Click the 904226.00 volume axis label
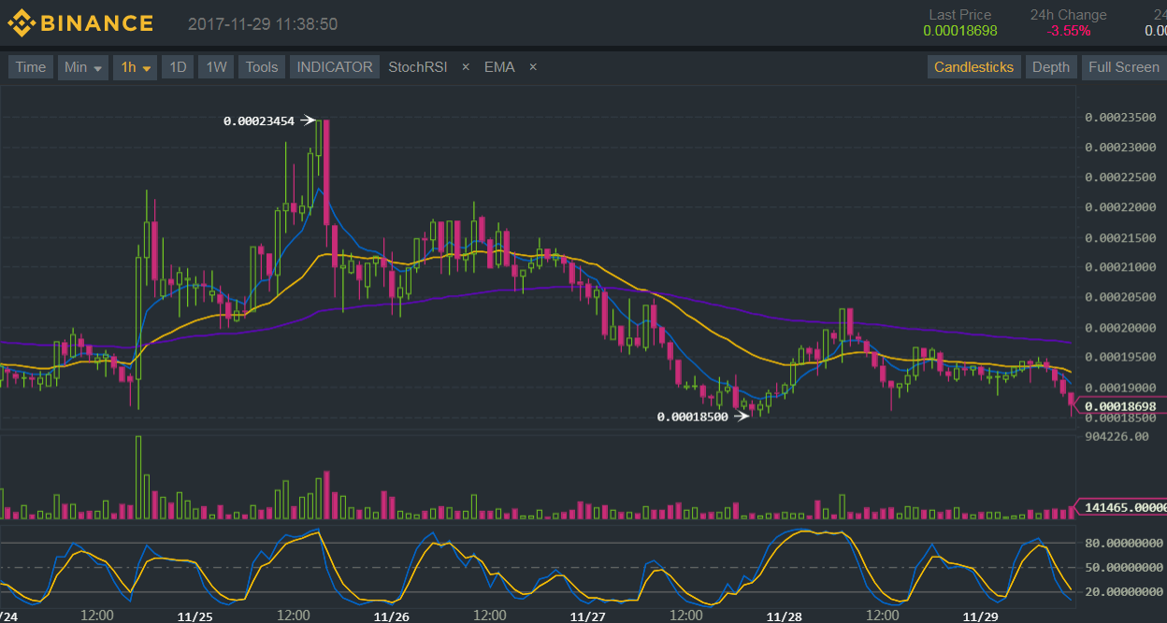This screenshot has height=623, width=1167. tap(1116, 435)
